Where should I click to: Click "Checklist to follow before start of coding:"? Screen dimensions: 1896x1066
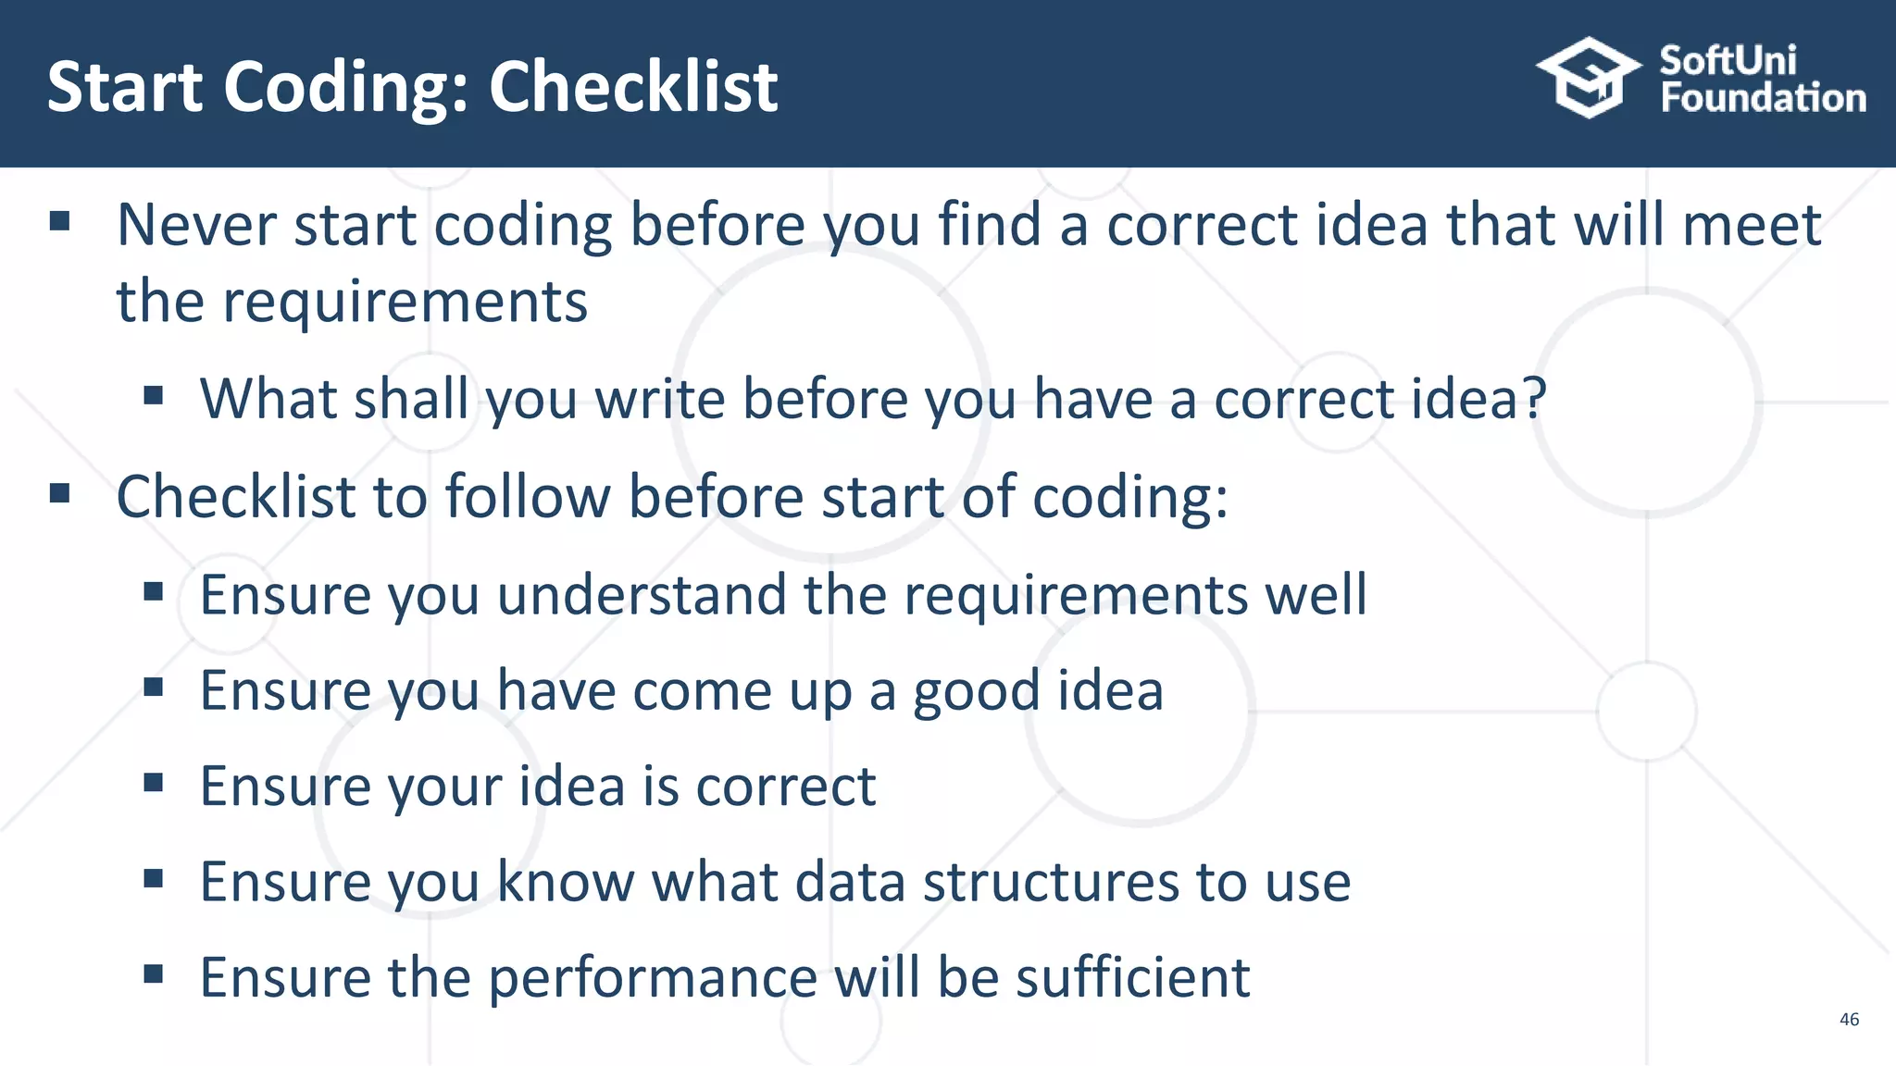point(672,497)
